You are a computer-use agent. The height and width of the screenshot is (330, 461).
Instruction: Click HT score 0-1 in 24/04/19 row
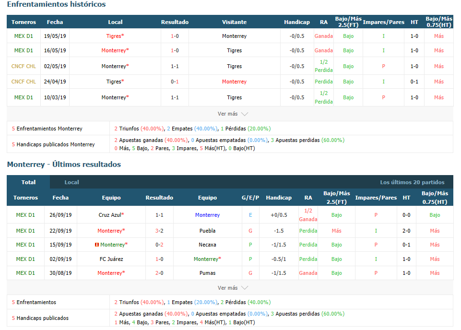[414, 82]
